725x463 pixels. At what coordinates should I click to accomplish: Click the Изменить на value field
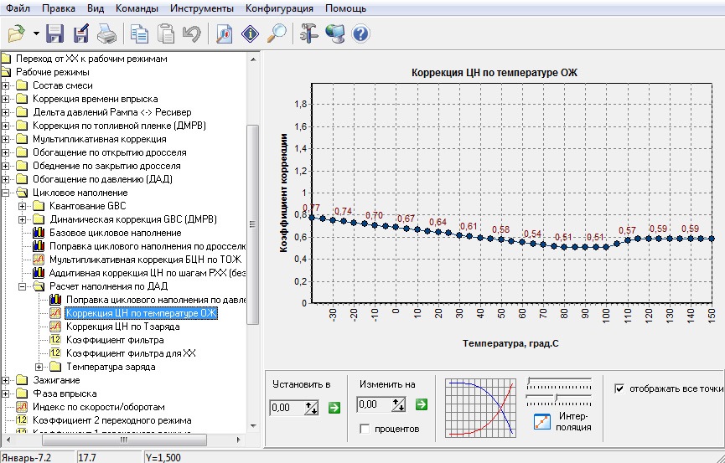click(x=374, y=404)
